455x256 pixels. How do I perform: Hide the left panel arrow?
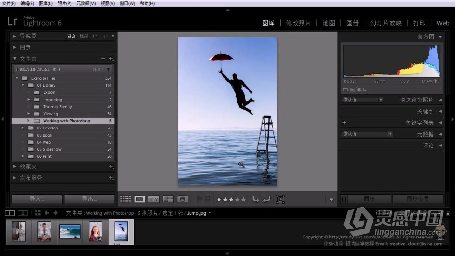2,119
